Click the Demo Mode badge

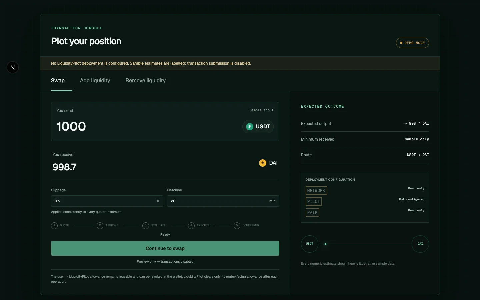pyautogui.click(x=412, y=43)
